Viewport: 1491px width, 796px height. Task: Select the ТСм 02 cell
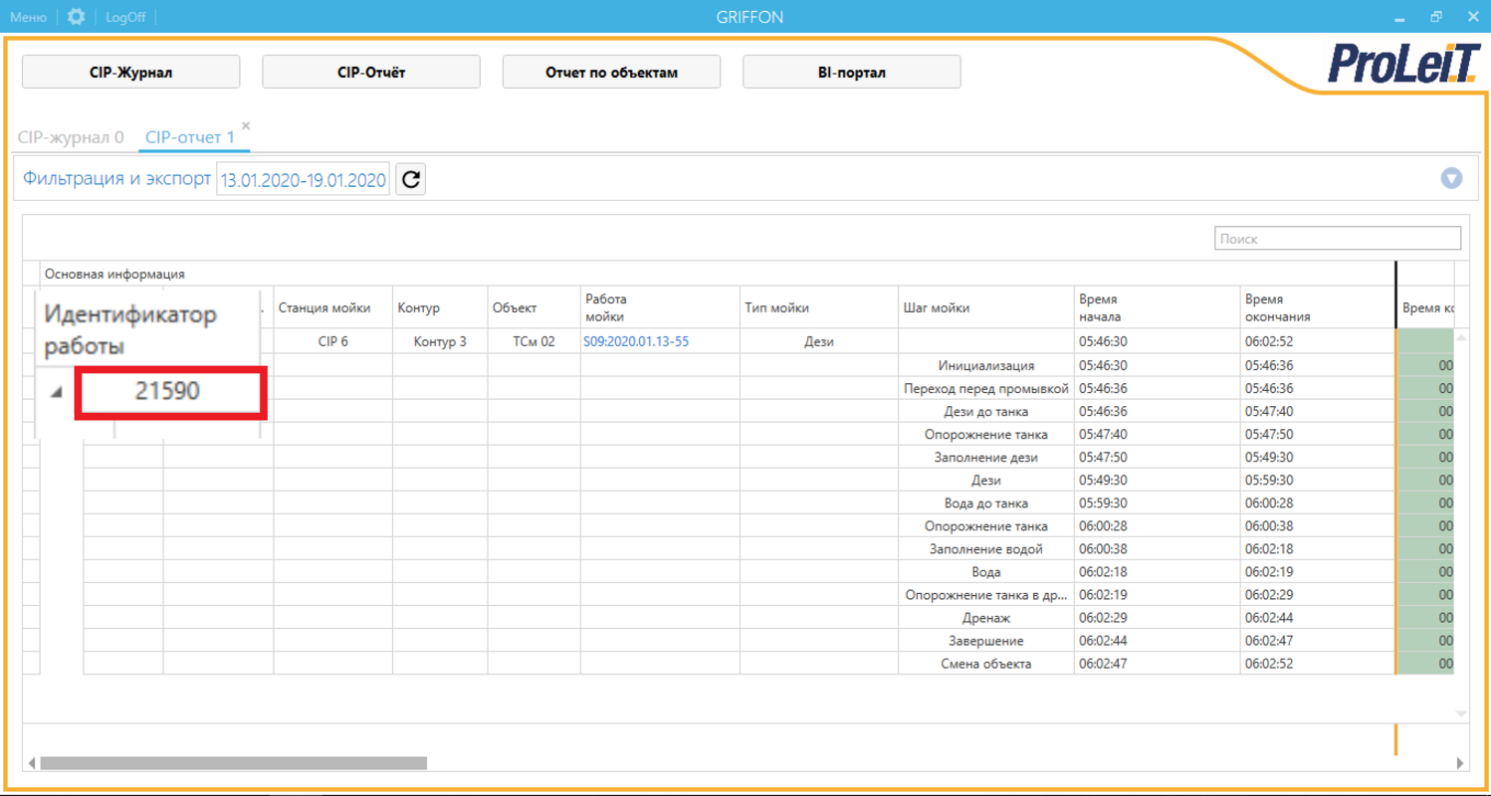533,341
